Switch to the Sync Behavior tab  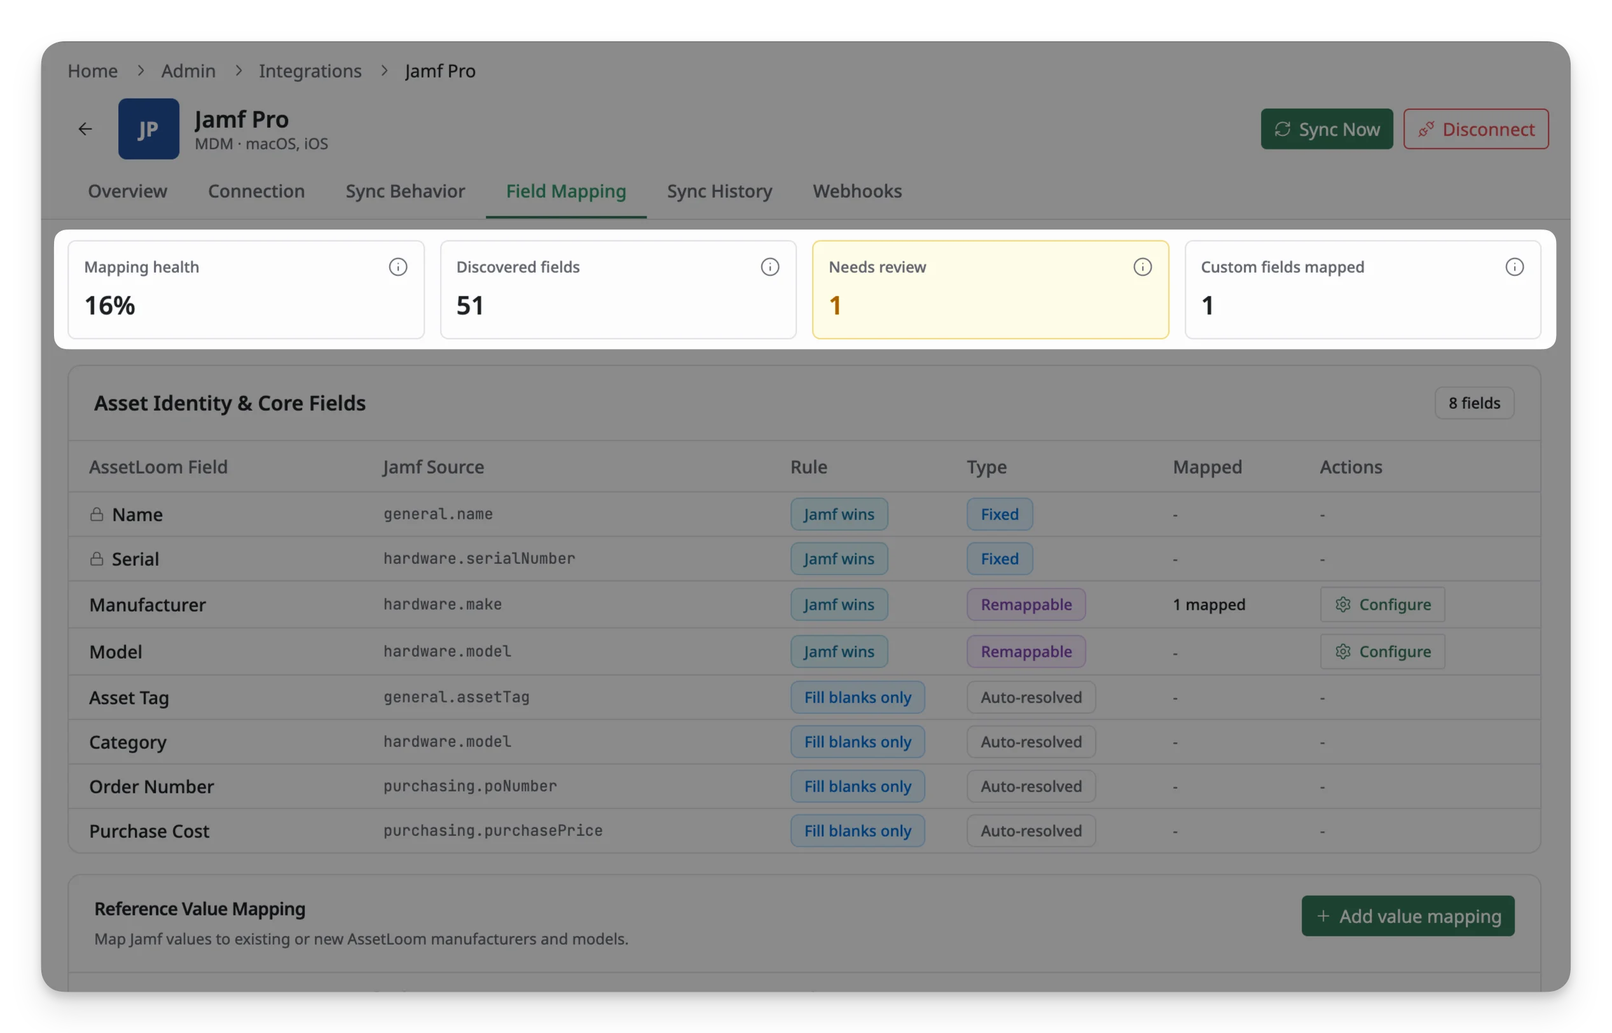point(404,191)
